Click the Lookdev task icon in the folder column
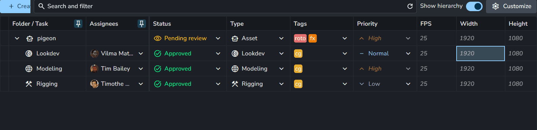This screenshot has height=130, width=537. pyautogui.click(x=29, y=53)
